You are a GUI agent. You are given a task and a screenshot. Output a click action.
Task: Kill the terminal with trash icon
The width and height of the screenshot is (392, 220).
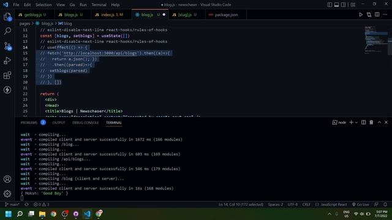(x=371, y=122)
